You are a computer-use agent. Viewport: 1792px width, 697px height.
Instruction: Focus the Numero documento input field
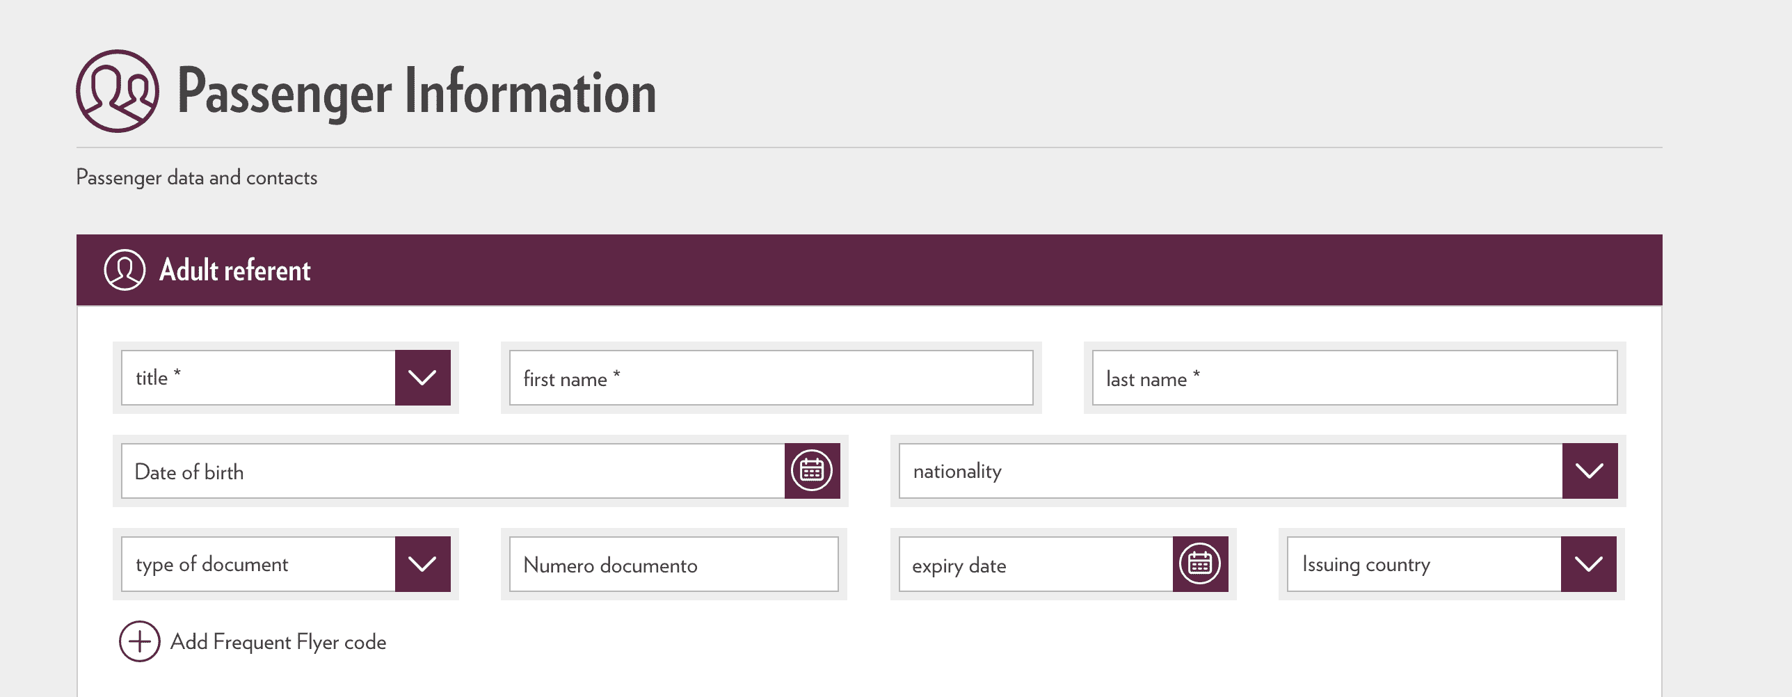[x=673, y=564]
